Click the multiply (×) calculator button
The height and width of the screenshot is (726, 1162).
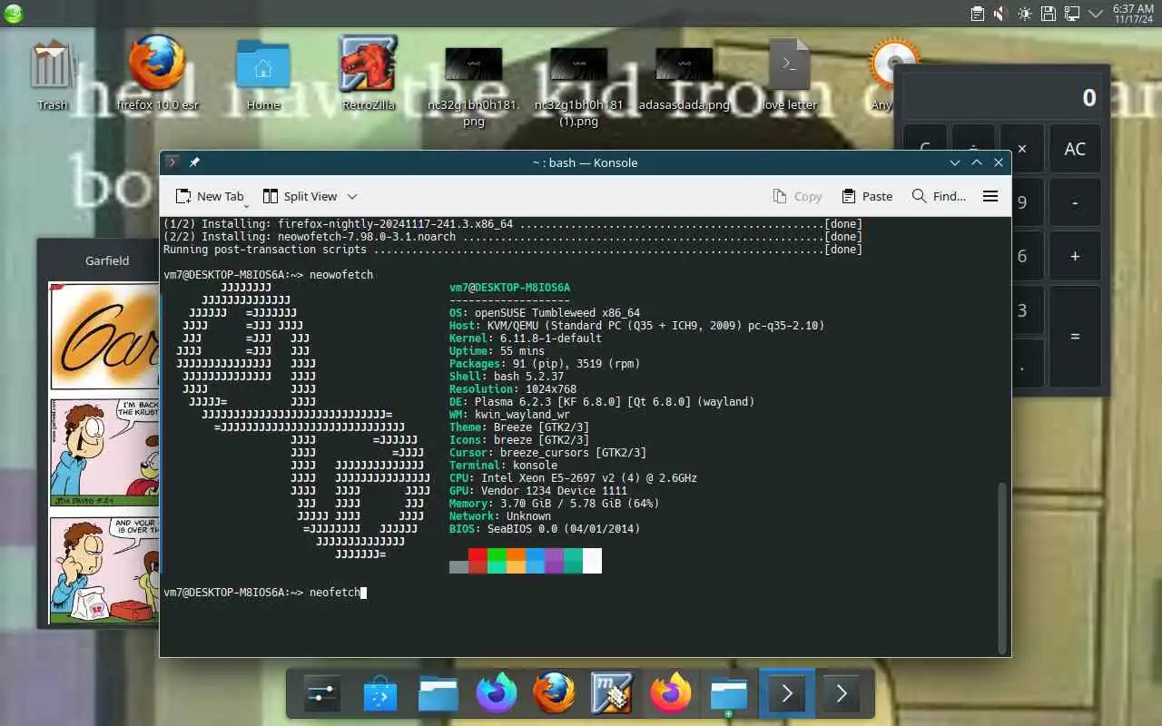tap(1022, 149)
